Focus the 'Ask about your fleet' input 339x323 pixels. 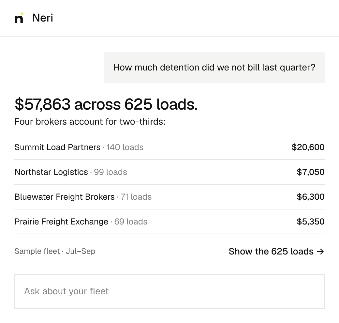(169, 291)
